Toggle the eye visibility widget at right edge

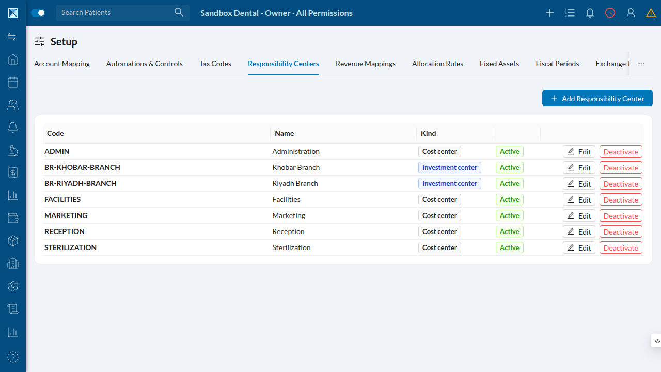[657, 341]
